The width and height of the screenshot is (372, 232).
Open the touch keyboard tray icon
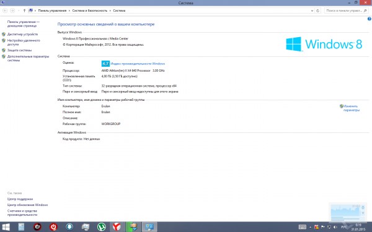303,227
